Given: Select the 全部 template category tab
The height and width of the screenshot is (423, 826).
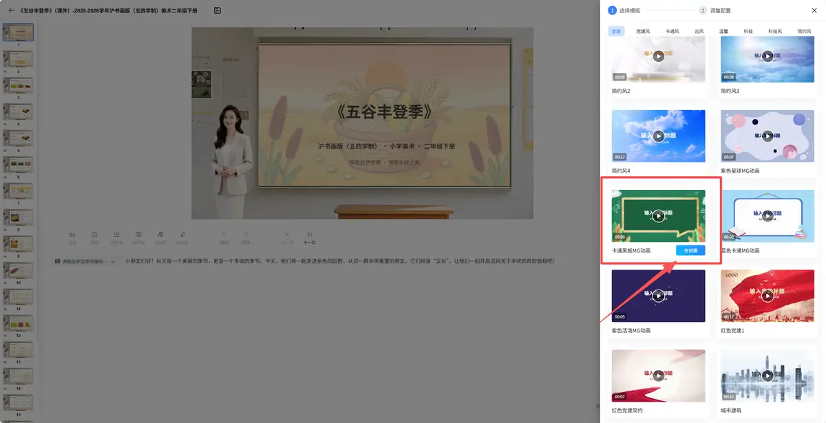Looking at the screenshot, I should click(616, 32).
